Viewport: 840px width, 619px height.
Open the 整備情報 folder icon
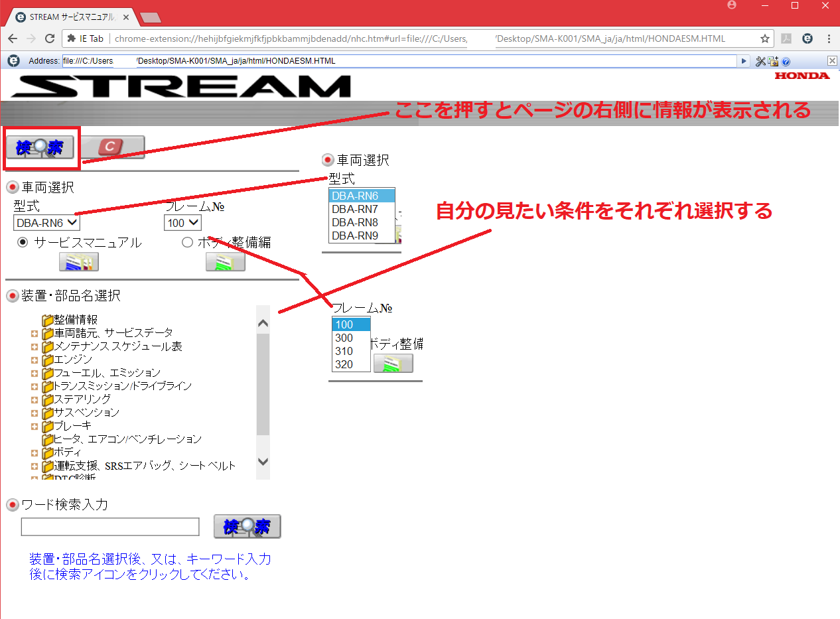point(47,320)
